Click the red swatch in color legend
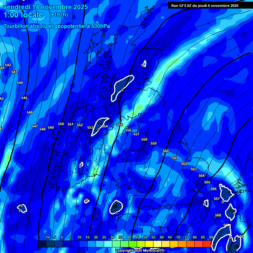 pos(207,244)
